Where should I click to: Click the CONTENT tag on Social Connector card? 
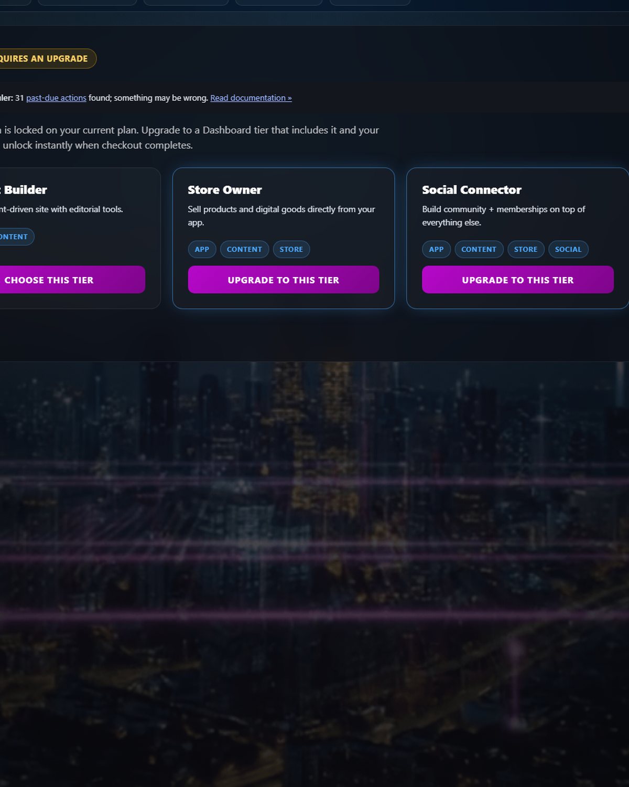(x=479, y=249)
